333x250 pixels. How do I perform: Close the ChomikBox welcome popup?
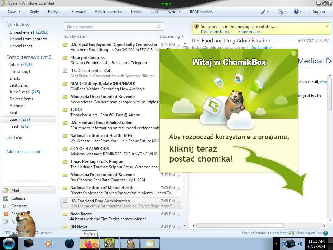(x=293, y=54)
